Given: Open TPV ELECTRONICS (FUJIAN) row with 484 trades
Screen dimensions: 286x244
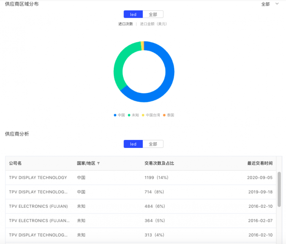Looking at the screenshot, I should click(x=141, y=206).
